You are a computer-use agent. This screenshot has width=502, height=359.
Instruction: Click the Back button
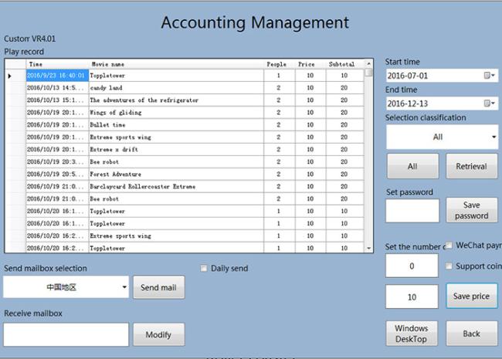point(471,334)
